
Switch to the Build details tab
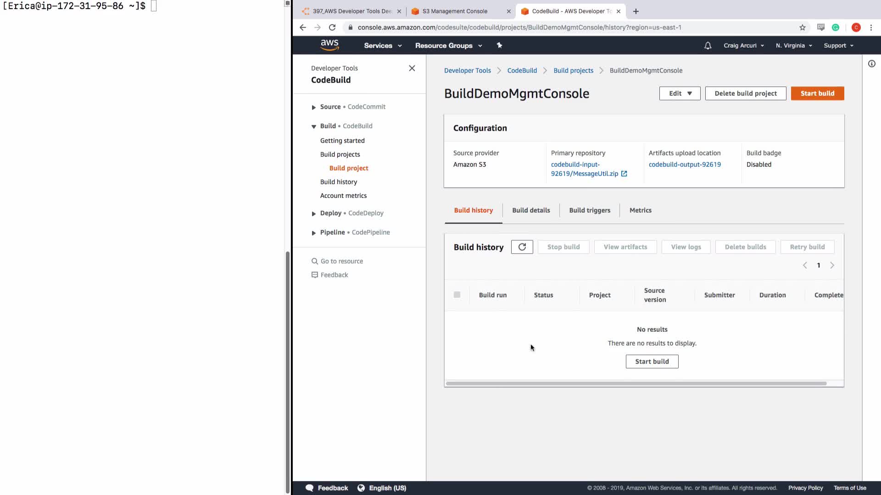pyautogui.click(x=531, y=210)
